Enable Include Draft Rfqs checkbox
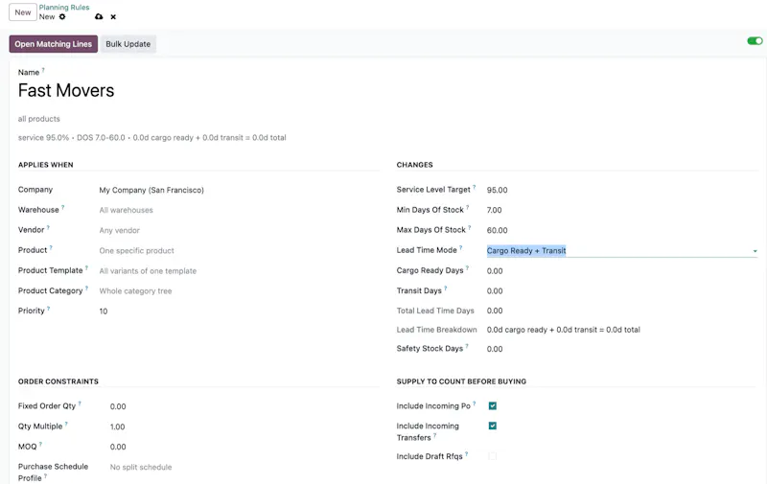Image resolution: width=767 pixels, height=484 pixels. tap(493, 456)
